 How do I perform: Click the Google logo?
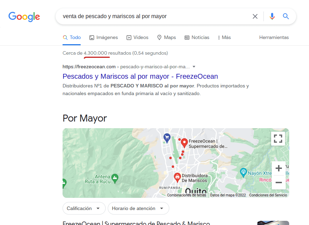click(24, 17)
